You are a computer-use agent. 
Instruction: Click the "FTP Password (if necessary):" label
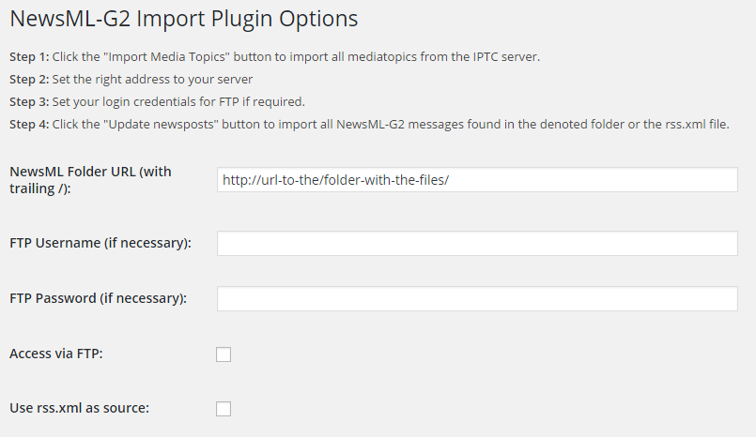click(98, 299)
